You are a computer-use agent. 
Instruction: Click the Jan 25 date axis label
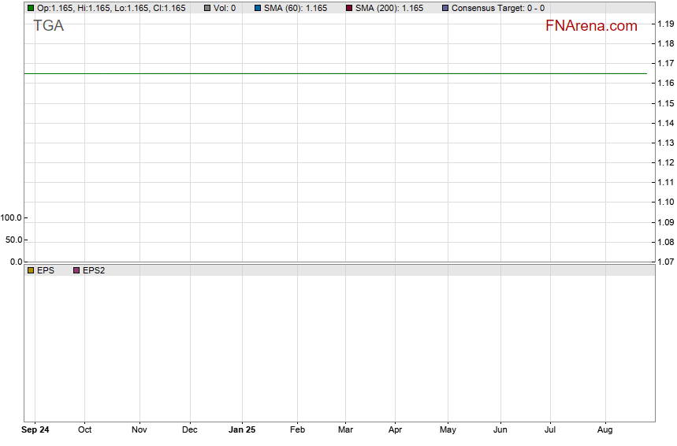[242, 430]
